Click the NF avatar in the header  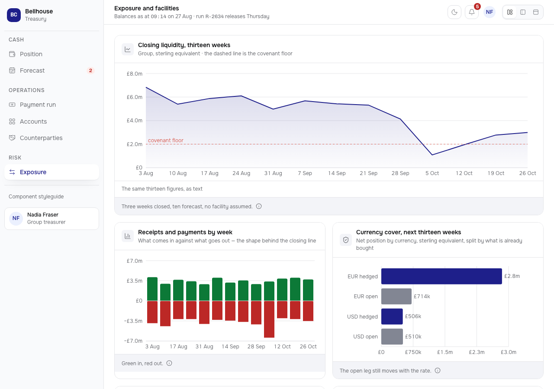click(490, 12)
